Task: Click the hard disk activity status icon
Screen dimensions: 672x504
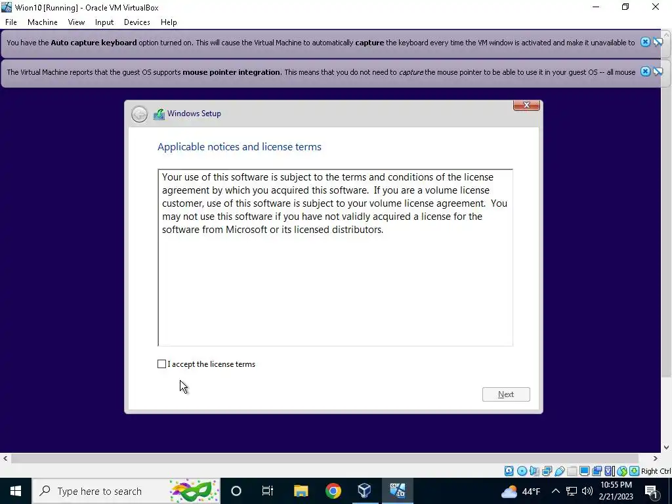Action: pyautogui.click(x=509, y=471)
